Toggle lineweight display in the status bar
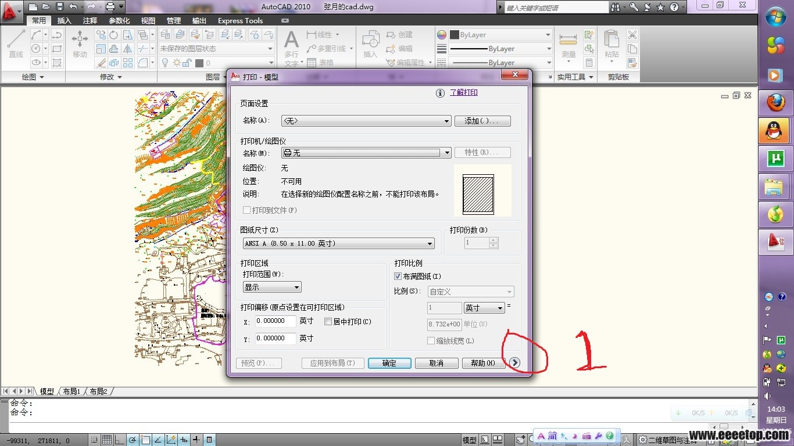The height and width of the screenshot is (446, 794). coord(196,440)
